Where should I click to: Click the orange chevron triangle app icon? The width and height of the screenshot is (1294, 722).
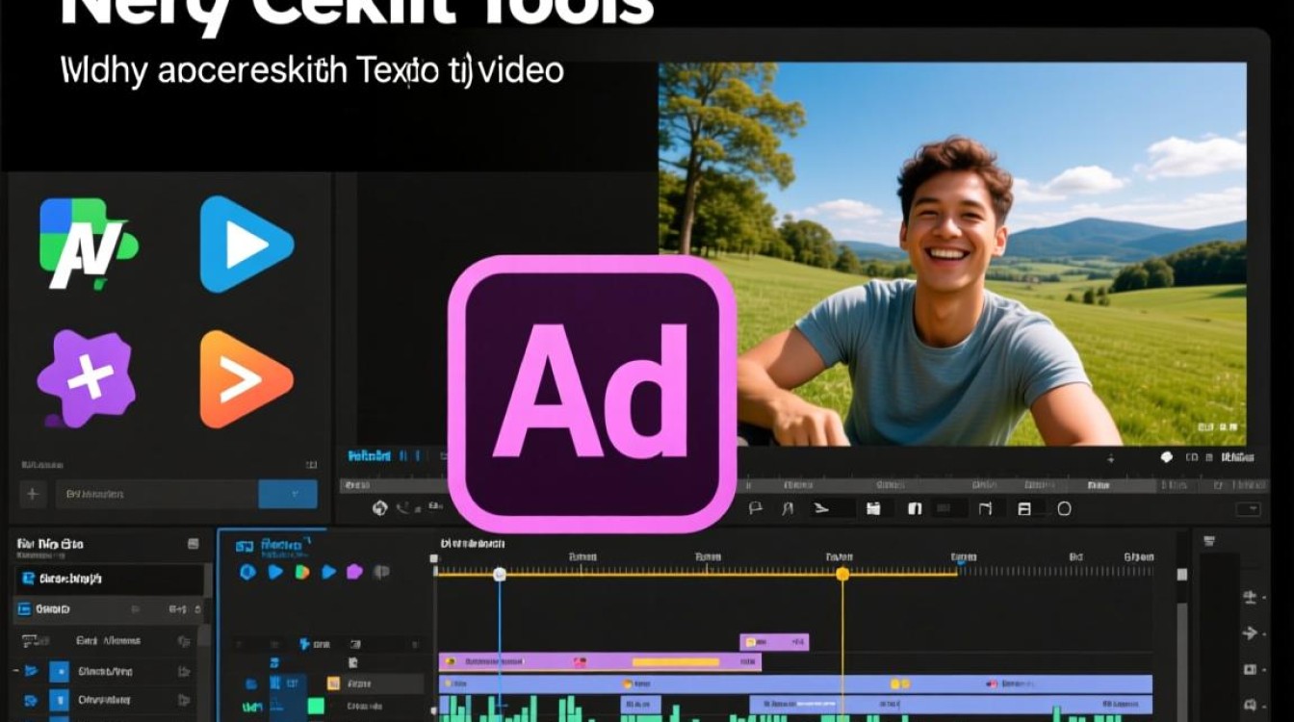pos(246,379)
